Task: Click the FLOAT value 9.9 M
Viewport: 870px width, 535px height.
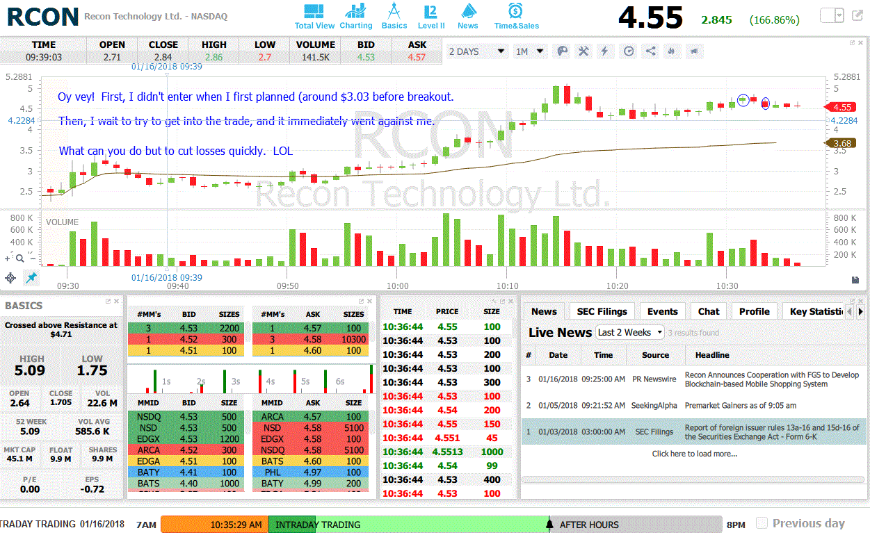Action: [x=61, y=459]
